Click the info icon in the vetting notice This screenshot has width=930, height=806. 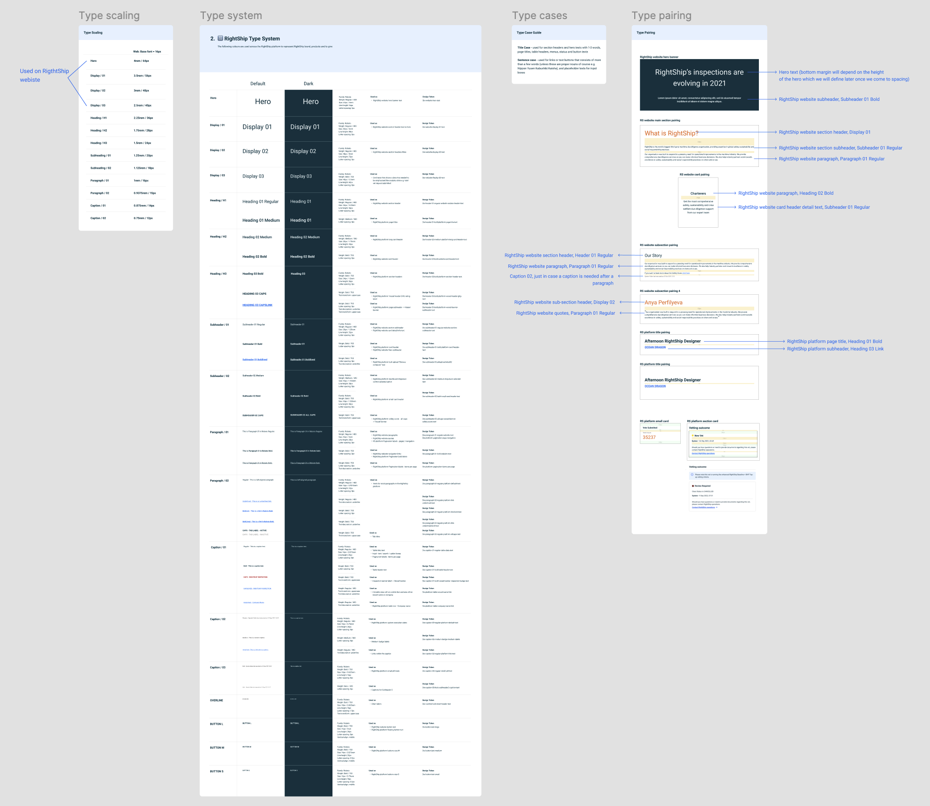692,475
